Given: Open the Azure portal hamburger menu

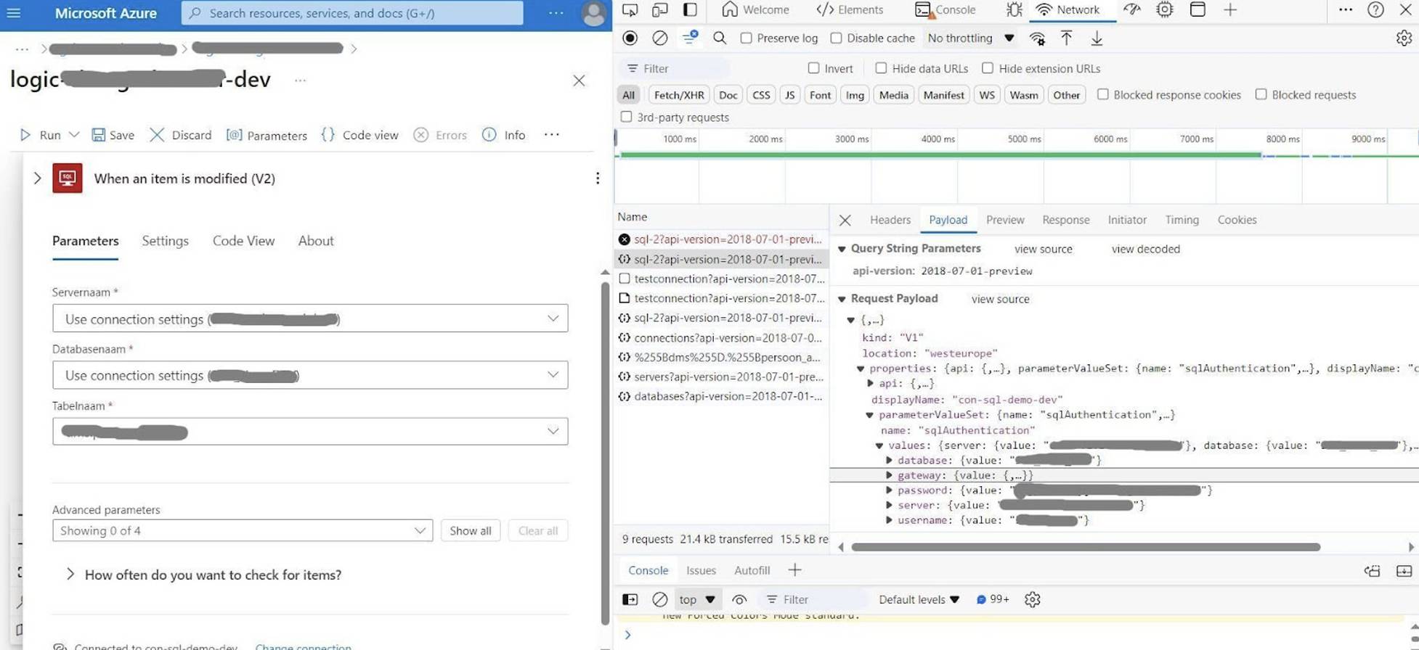Looking at the screenshot, I should [13, 12].
